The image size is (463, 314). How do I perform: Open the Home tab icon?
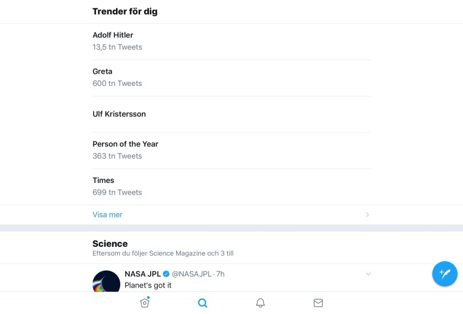point(145,302)
